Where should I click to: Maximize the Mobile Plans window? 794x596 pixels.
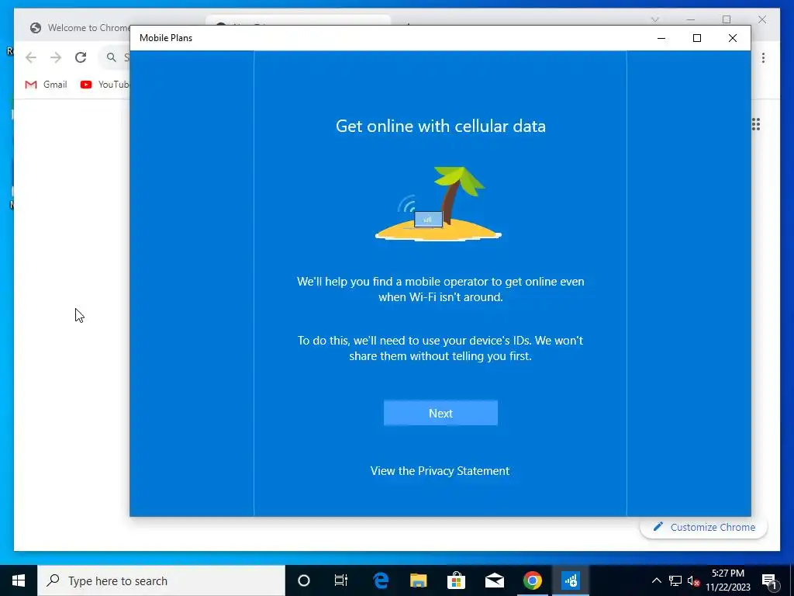coord(697,38)
